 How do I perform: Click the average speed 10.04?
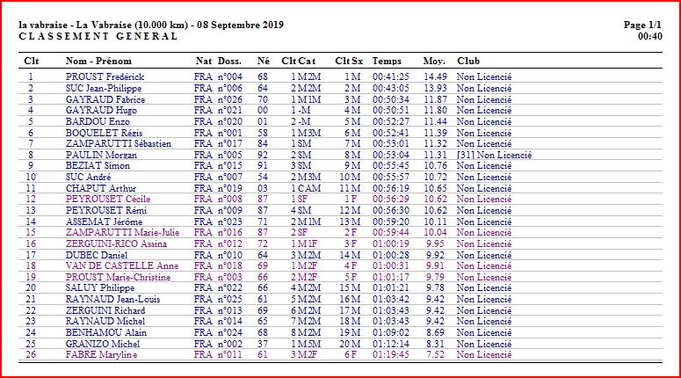435,233
